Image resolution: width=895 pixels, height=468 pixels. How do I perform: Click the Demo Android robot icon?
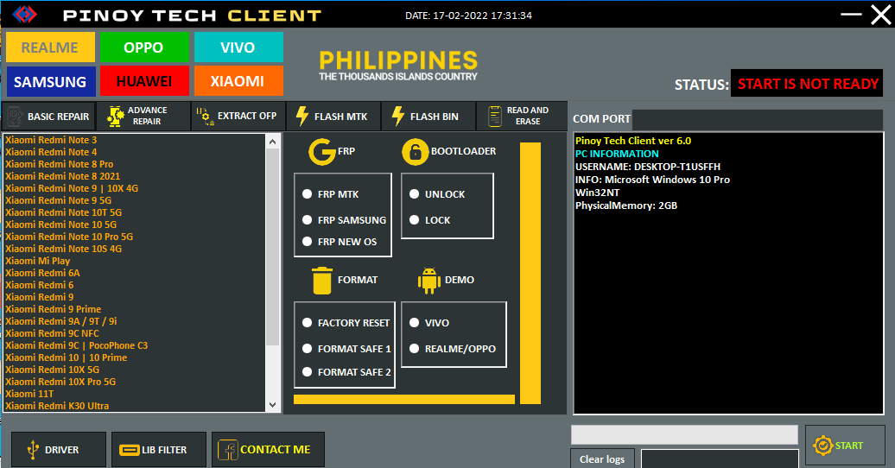click(x=429, y=281)
